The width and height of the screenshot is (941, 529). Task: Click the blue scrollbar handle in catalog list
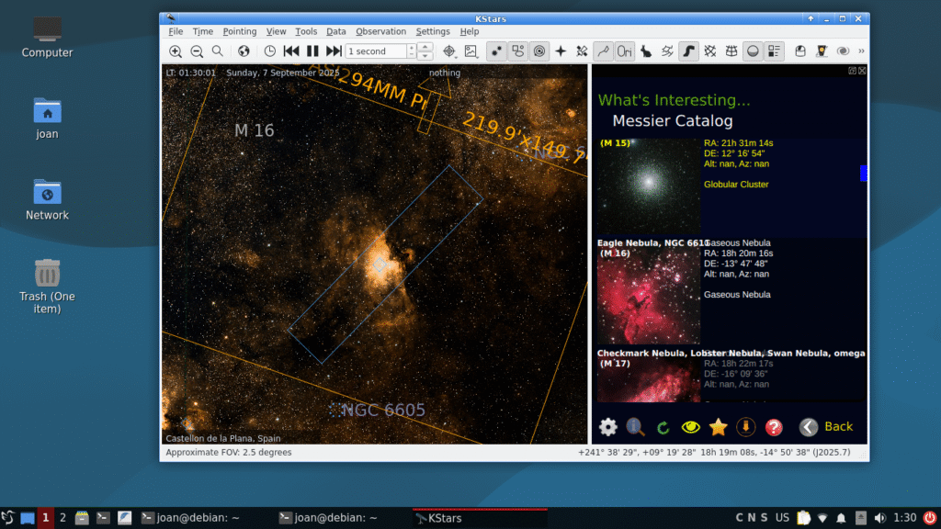coord(863,173)
